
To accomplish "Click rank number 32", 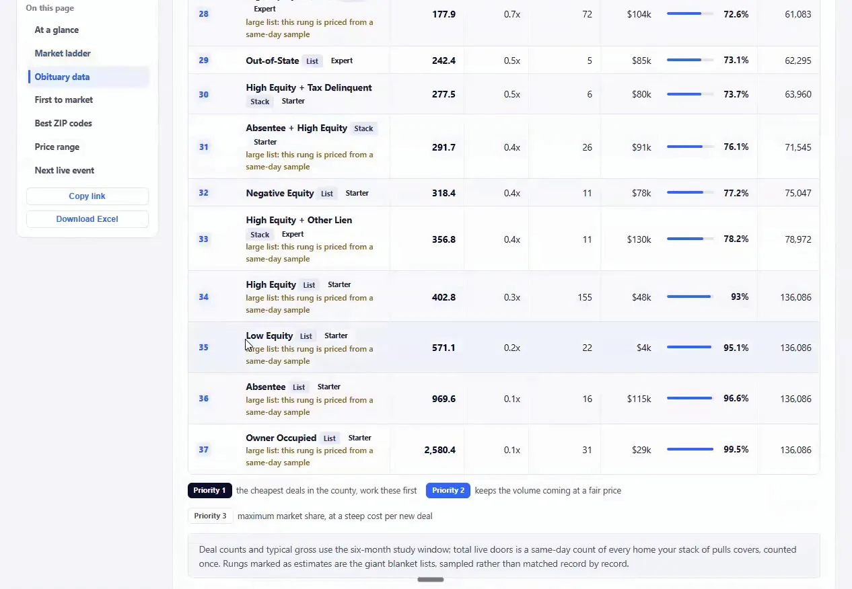I will (x=203, y=193).
